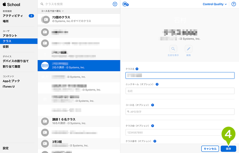This screenshot has width=239, height=153.
Task: Click the キャンセル button
Action: [x=210, y=149]
